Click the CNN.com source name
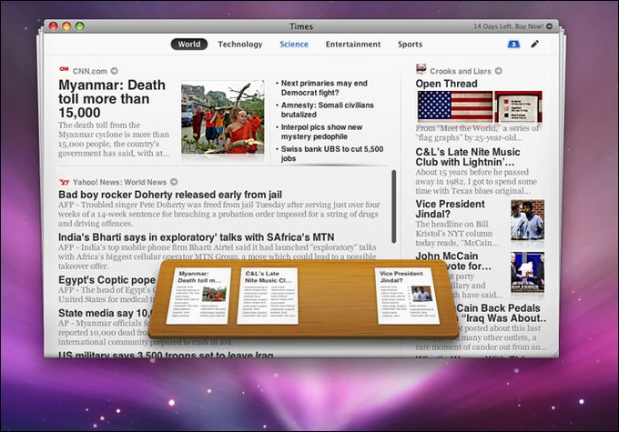 [90, 71]
